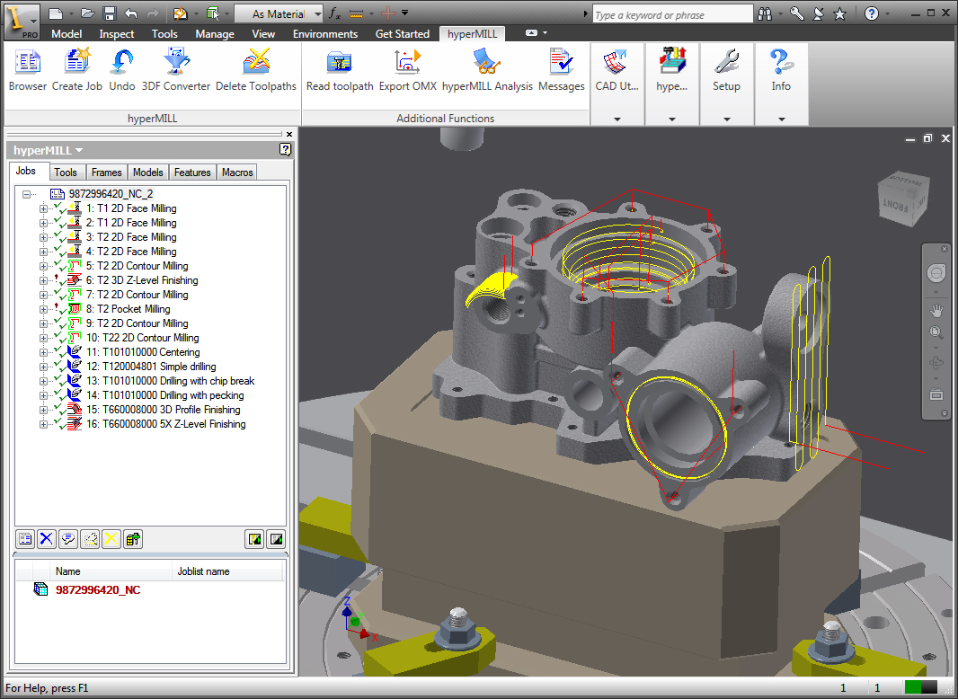Toggle the checkmark on job 5 Contour Milling

click(59, 266)
